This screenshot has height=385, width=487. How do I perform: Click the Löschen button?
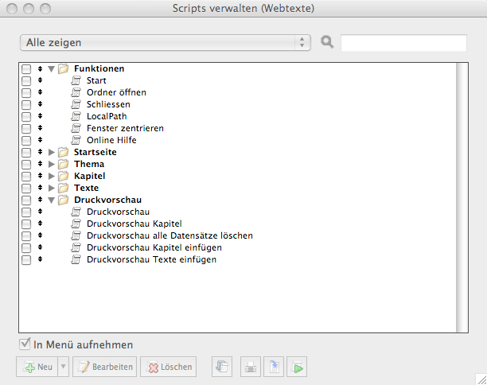(x=169, y=367)
